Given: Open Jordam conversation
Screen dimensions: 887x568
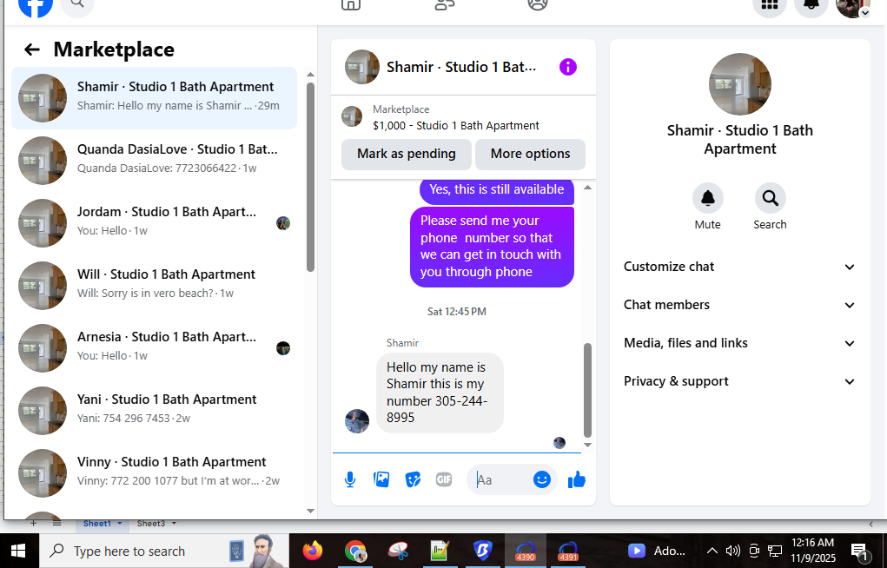Looking at the screenshot, I should [x=154, y=223].
